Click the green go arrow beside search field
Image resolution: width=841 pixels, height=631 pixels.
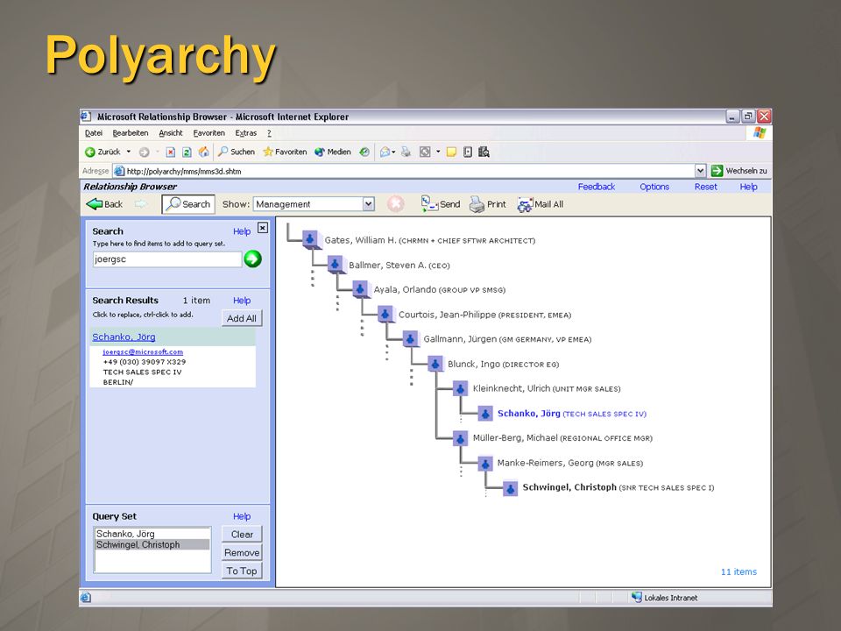tap(252, 259)
